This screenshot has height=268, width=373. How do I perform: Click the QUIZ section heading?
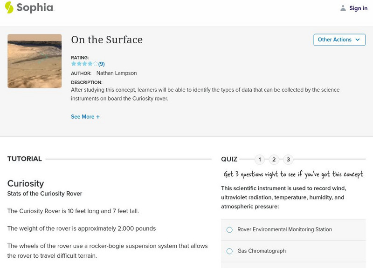pyautogui.click(x=229, y=159)
